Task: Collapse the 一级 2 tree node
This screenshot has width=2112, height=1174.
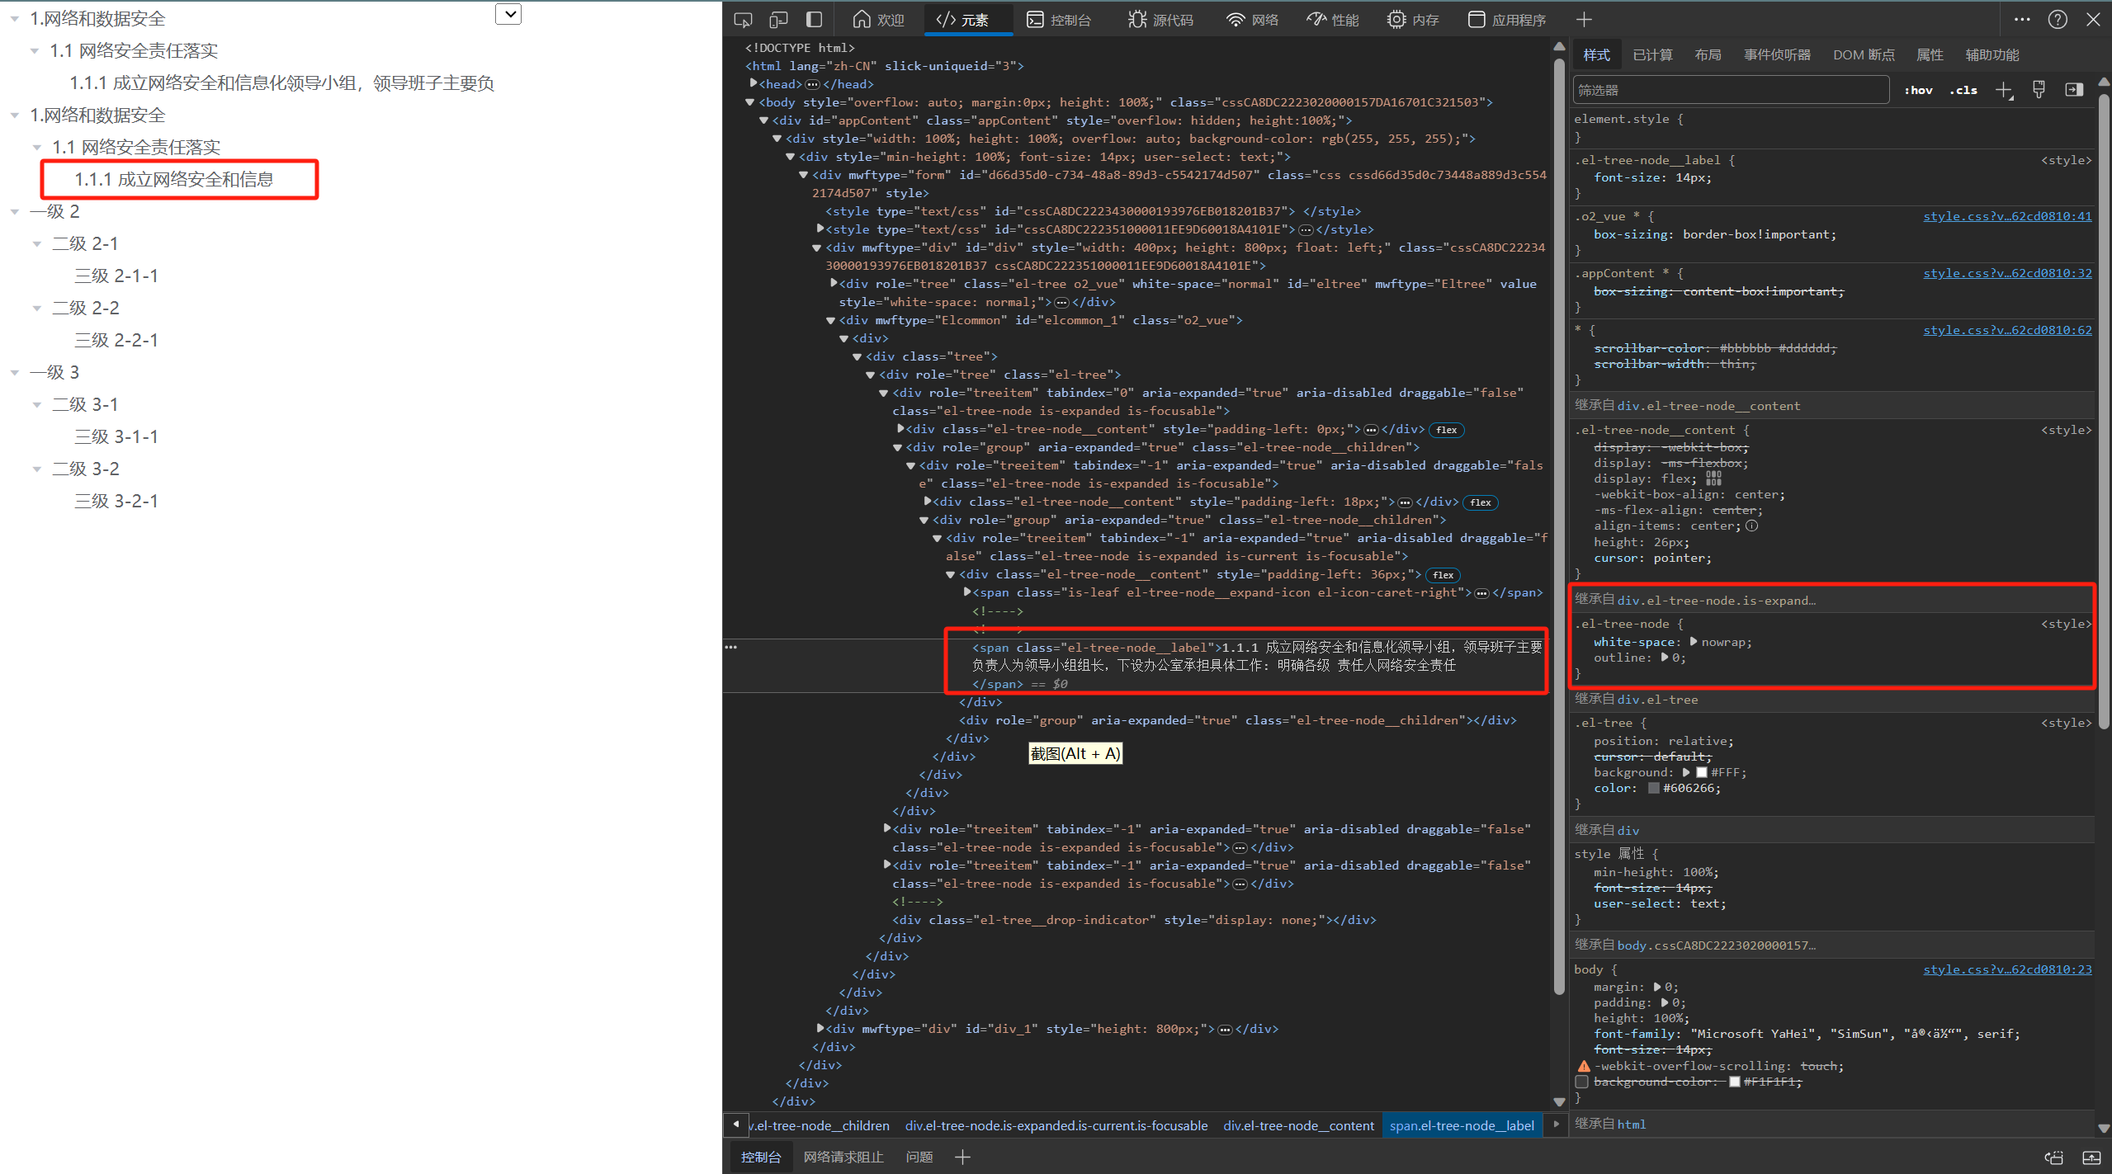Action: click(15, 212)
